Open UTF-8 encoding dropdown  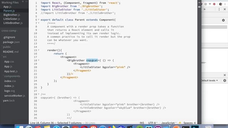[153, 123]
